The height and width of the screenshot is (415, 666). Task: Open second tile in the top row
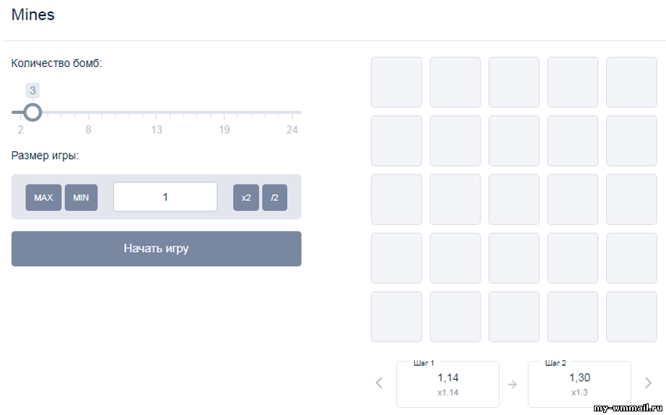pyautogui.click(x=455, y=82)
